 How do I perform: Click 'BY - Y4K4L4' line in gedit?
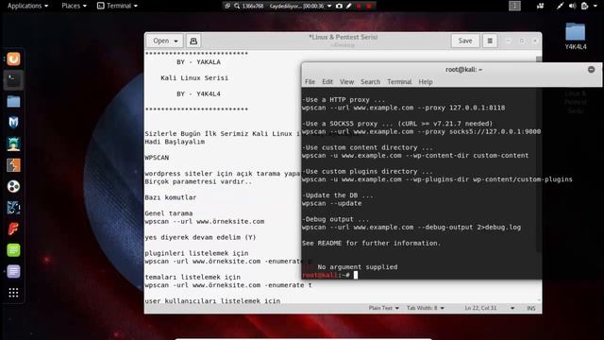pos(198,93)
